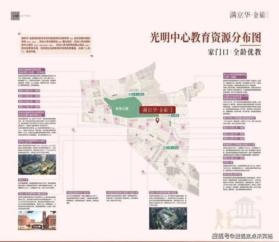Image resolution: width=279 pixels, height=242 pixels.
Task: Click the 光明站 metro station icon
Action: point(169,116)
